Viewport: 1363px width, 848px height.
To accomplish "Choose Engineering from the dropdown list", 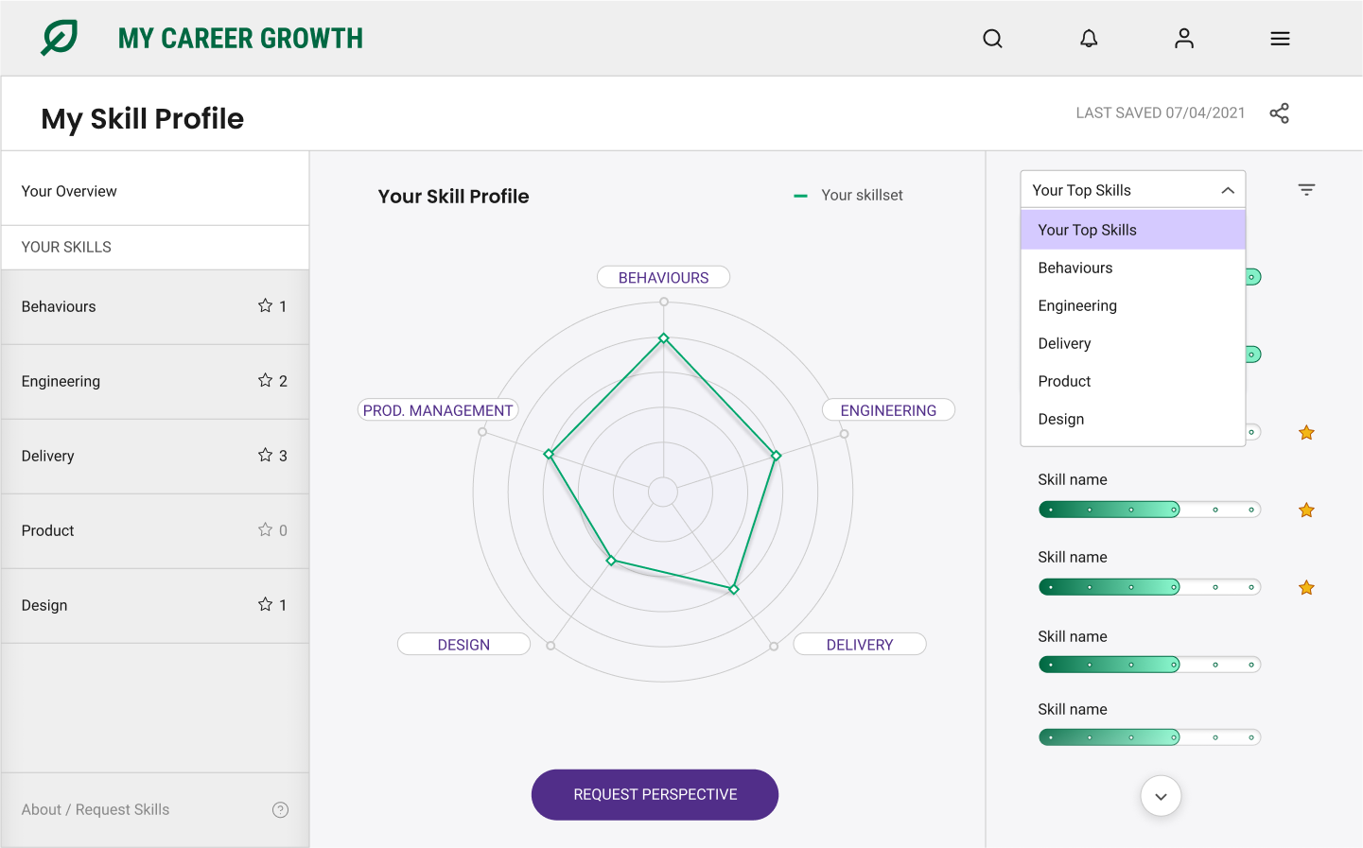I will tap(1133, 305).
